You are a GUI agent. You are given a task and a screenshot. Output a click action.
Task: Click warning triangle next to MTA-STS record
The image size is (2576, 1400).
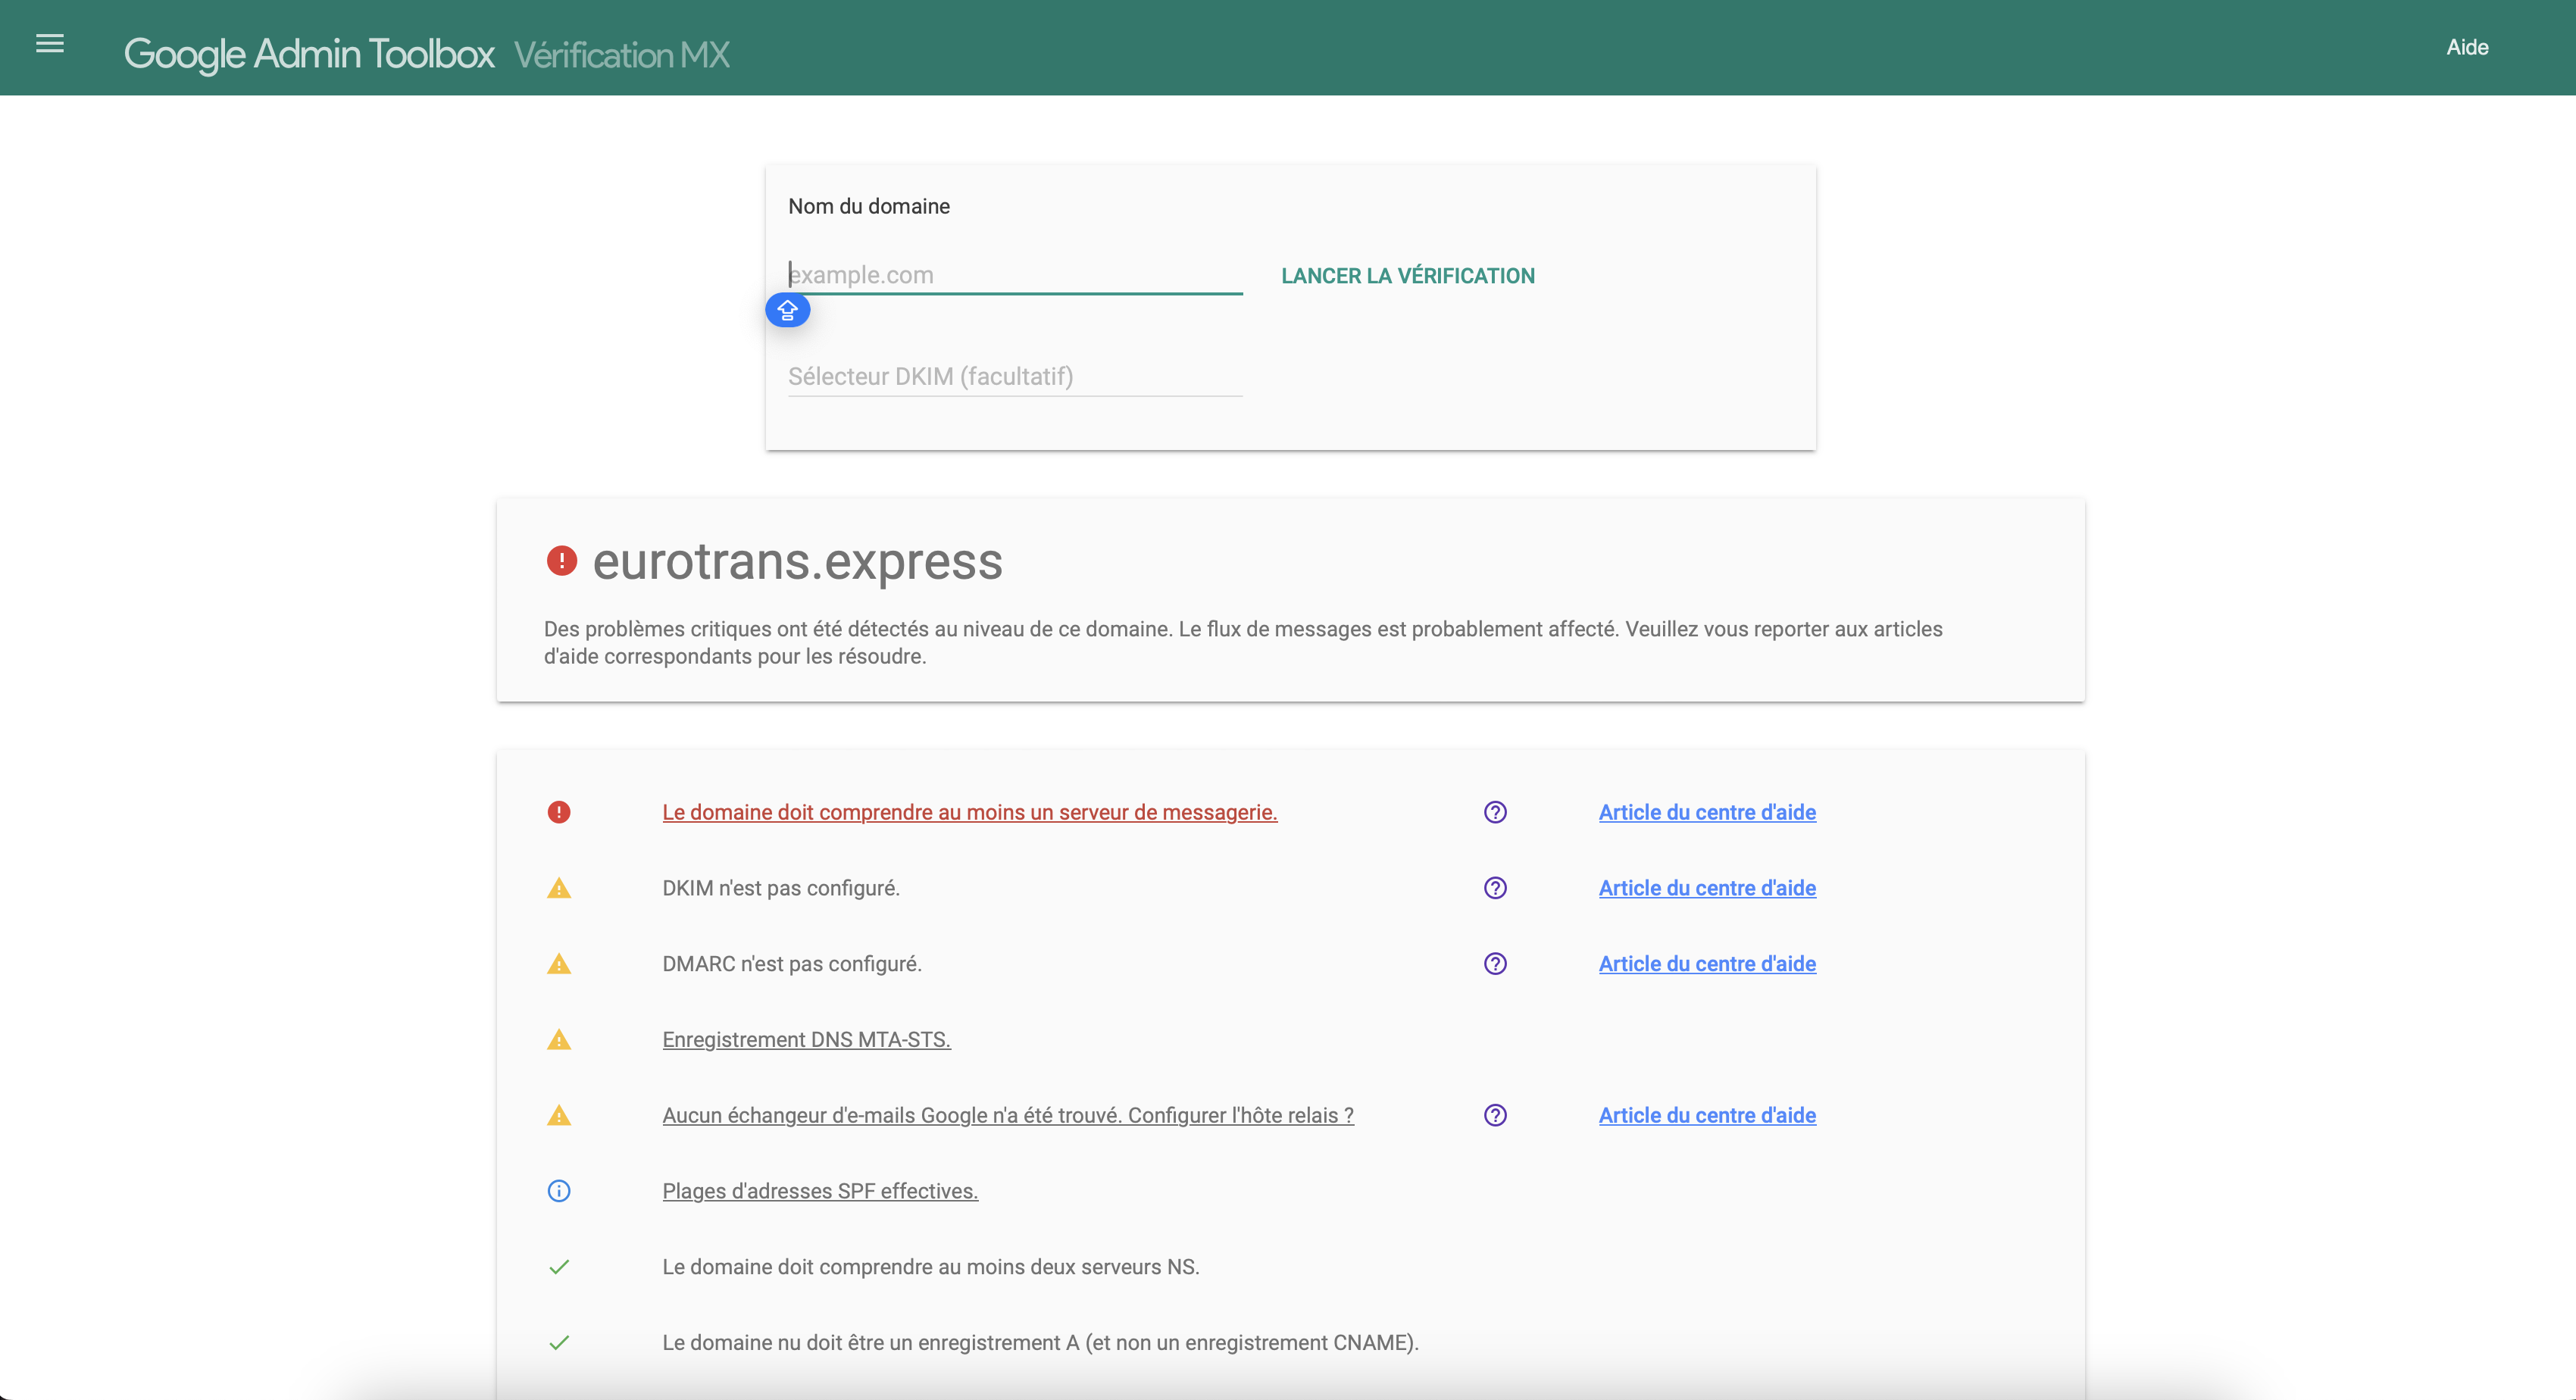pyautogui.click(x=559, y=1040)
